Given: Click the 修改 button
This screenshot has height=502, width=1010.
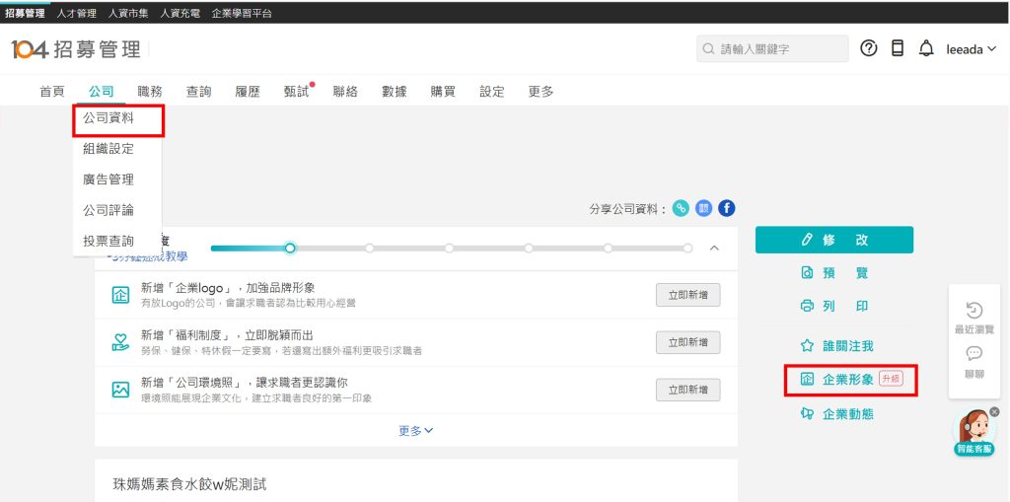Looking at the screenshot, I should pyautogui.click(x=834, y=240).
